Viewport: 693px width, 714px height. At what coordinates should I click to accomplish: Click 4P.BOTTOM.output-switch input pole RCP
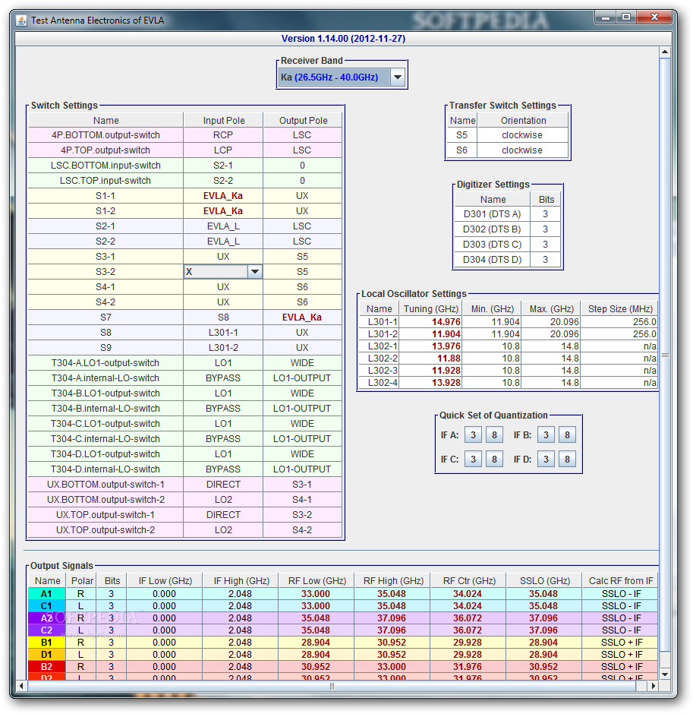tap(223, 135)
